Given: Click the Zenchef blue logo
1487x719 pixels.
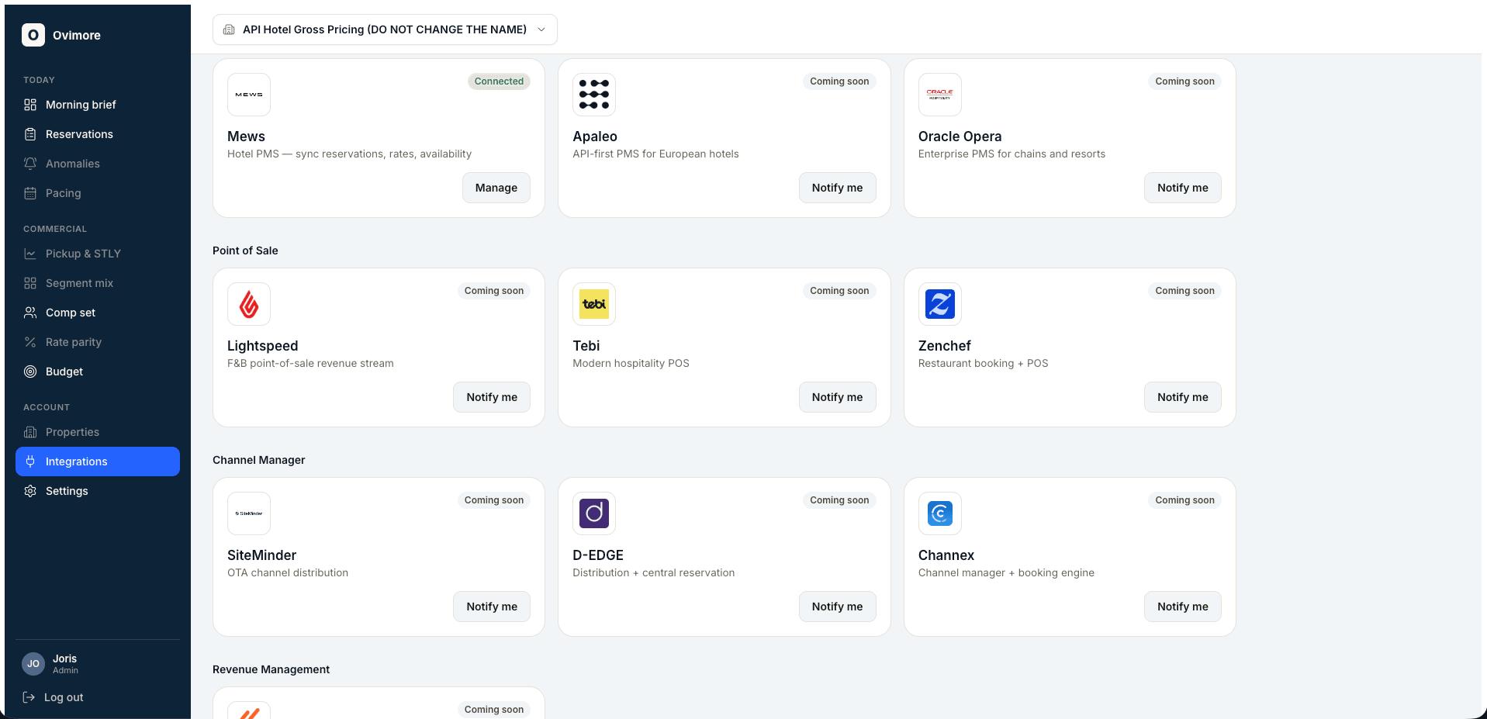Looking at the screenshot, I should [x=940, y=304].
